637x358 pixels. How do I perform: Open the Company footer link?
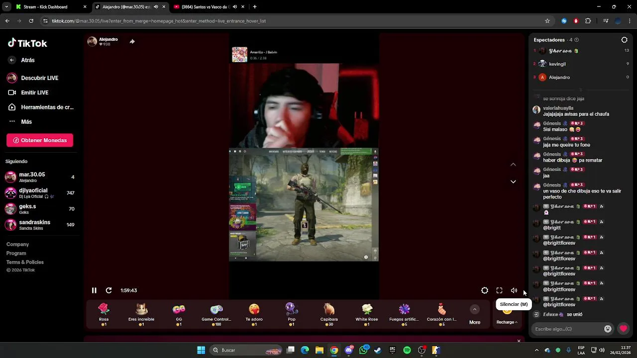(17, 244)
